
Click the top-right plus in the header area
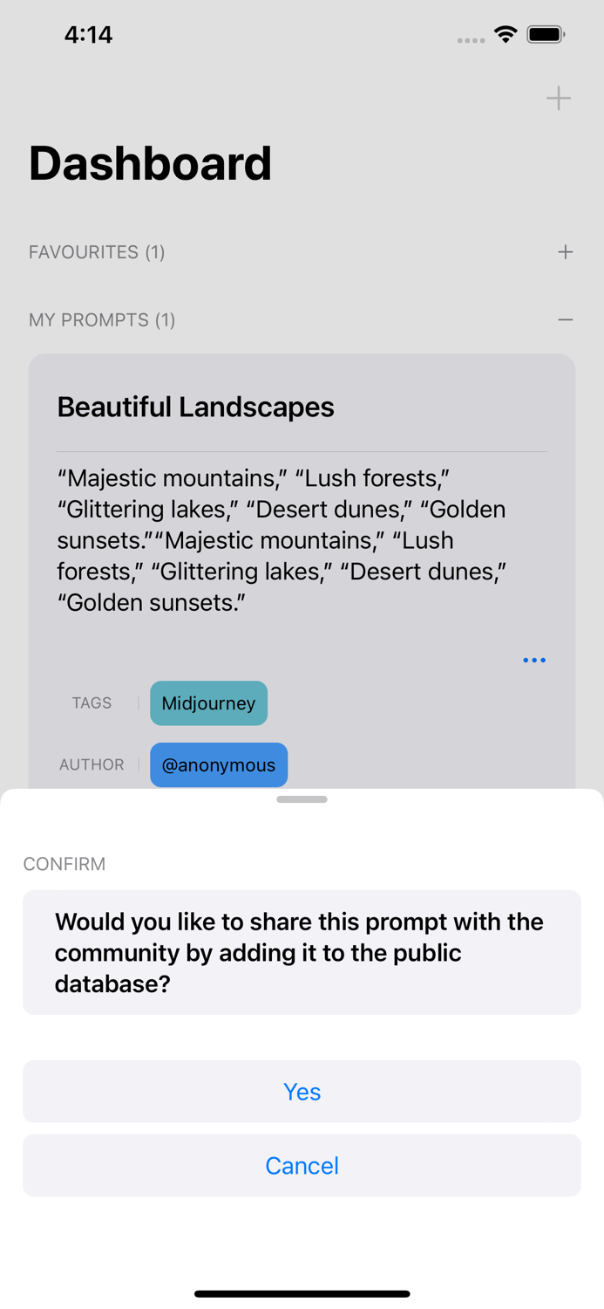[558, 99]
